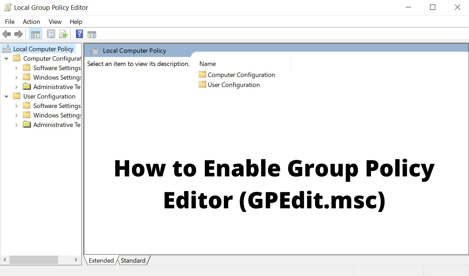Minimize the Local Group Policy Editor window
This screenshot has width=469, height=276.
click(408, 7)
